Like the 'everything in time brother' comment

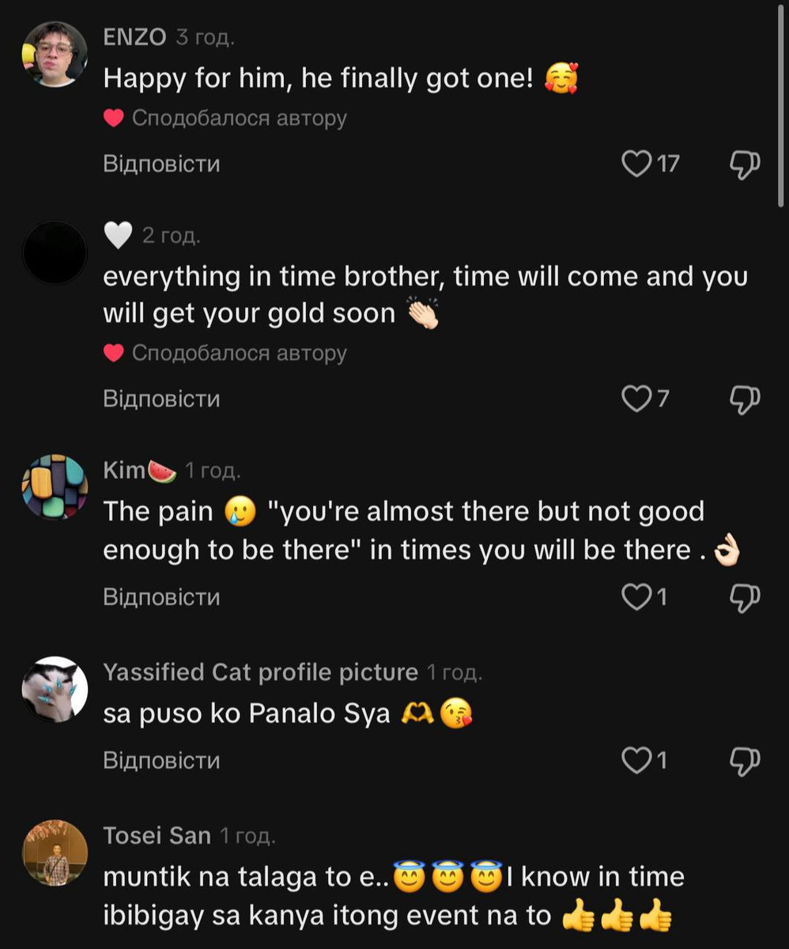click(636, 399)
